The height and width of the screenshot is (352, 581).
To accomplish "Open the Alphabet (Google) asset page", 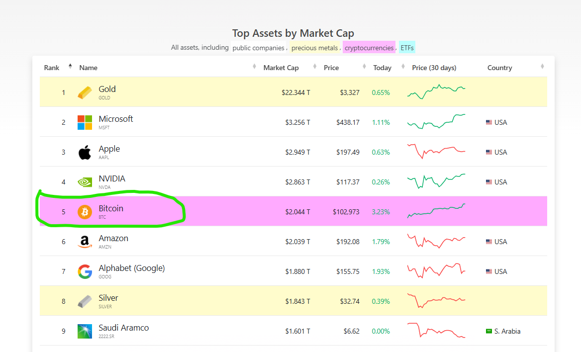I will point(131,268).
